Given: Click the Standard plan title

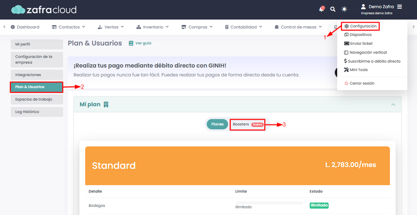Looking at the screenshot, I should click(114, 165).
